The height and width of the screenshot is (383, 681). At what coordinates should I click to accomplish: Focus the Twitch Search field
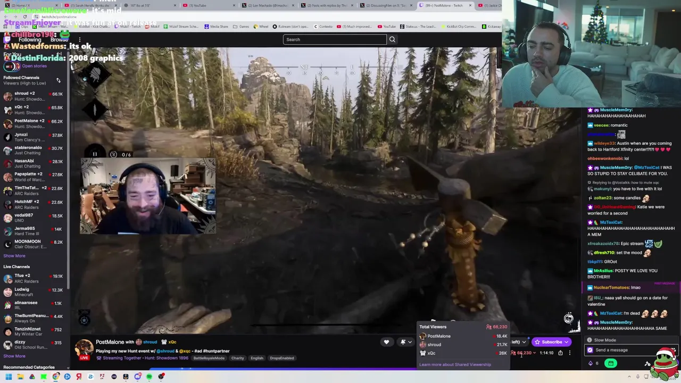click(x=335, y=39)
